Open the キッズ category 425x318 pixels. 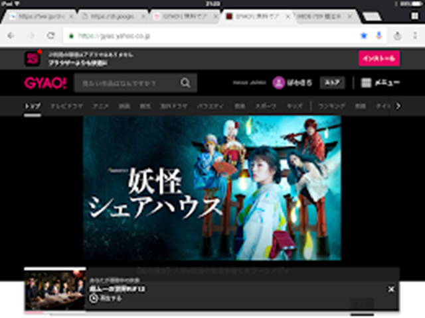pyautogui.click(x=295, y=106)
